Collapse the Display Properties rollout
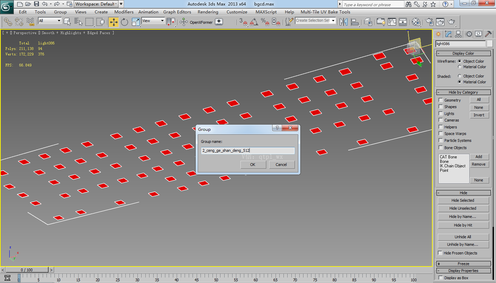This screenshot has height=283, width=496. [463, 271]
